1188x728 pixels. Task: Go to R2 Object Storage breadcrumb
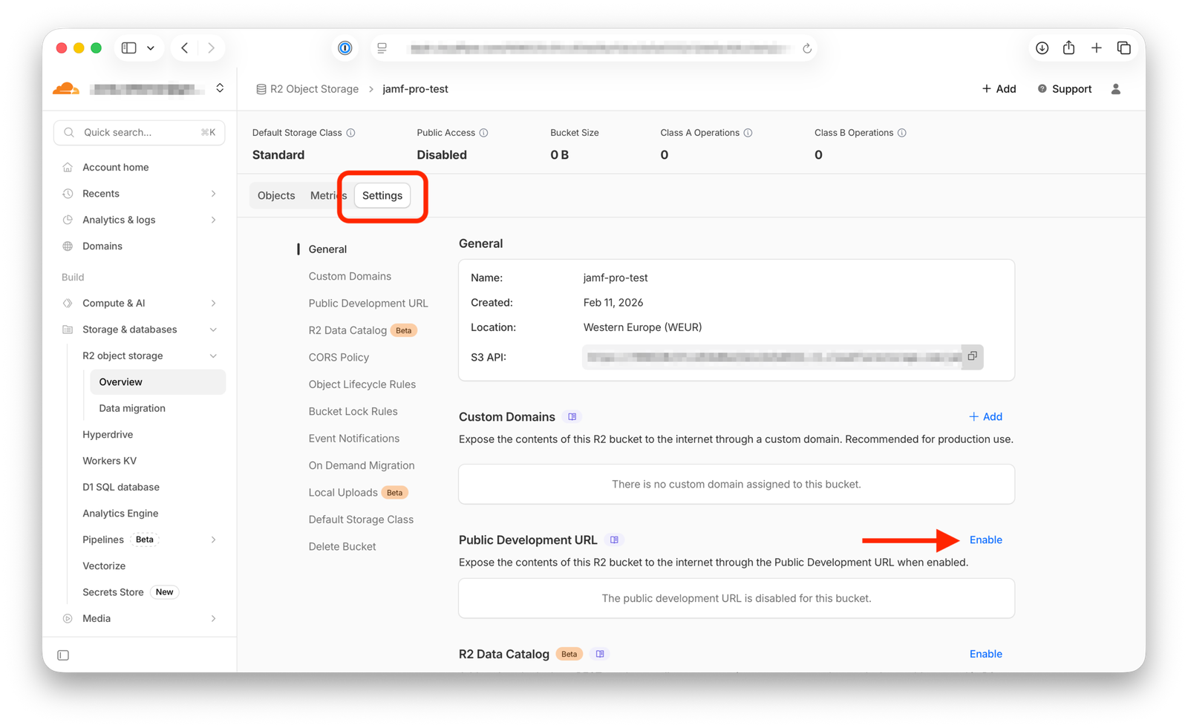point(313,89)
